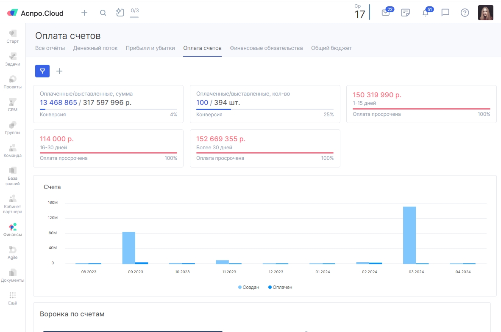Screen dimensions: 501x332
Task: Open the help question mark icon
Action: click(x=465, y=13)
